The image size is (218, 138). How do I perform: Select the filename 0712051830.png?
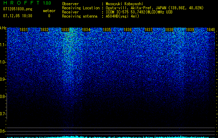pyautogui.click(x=18, y=9)
